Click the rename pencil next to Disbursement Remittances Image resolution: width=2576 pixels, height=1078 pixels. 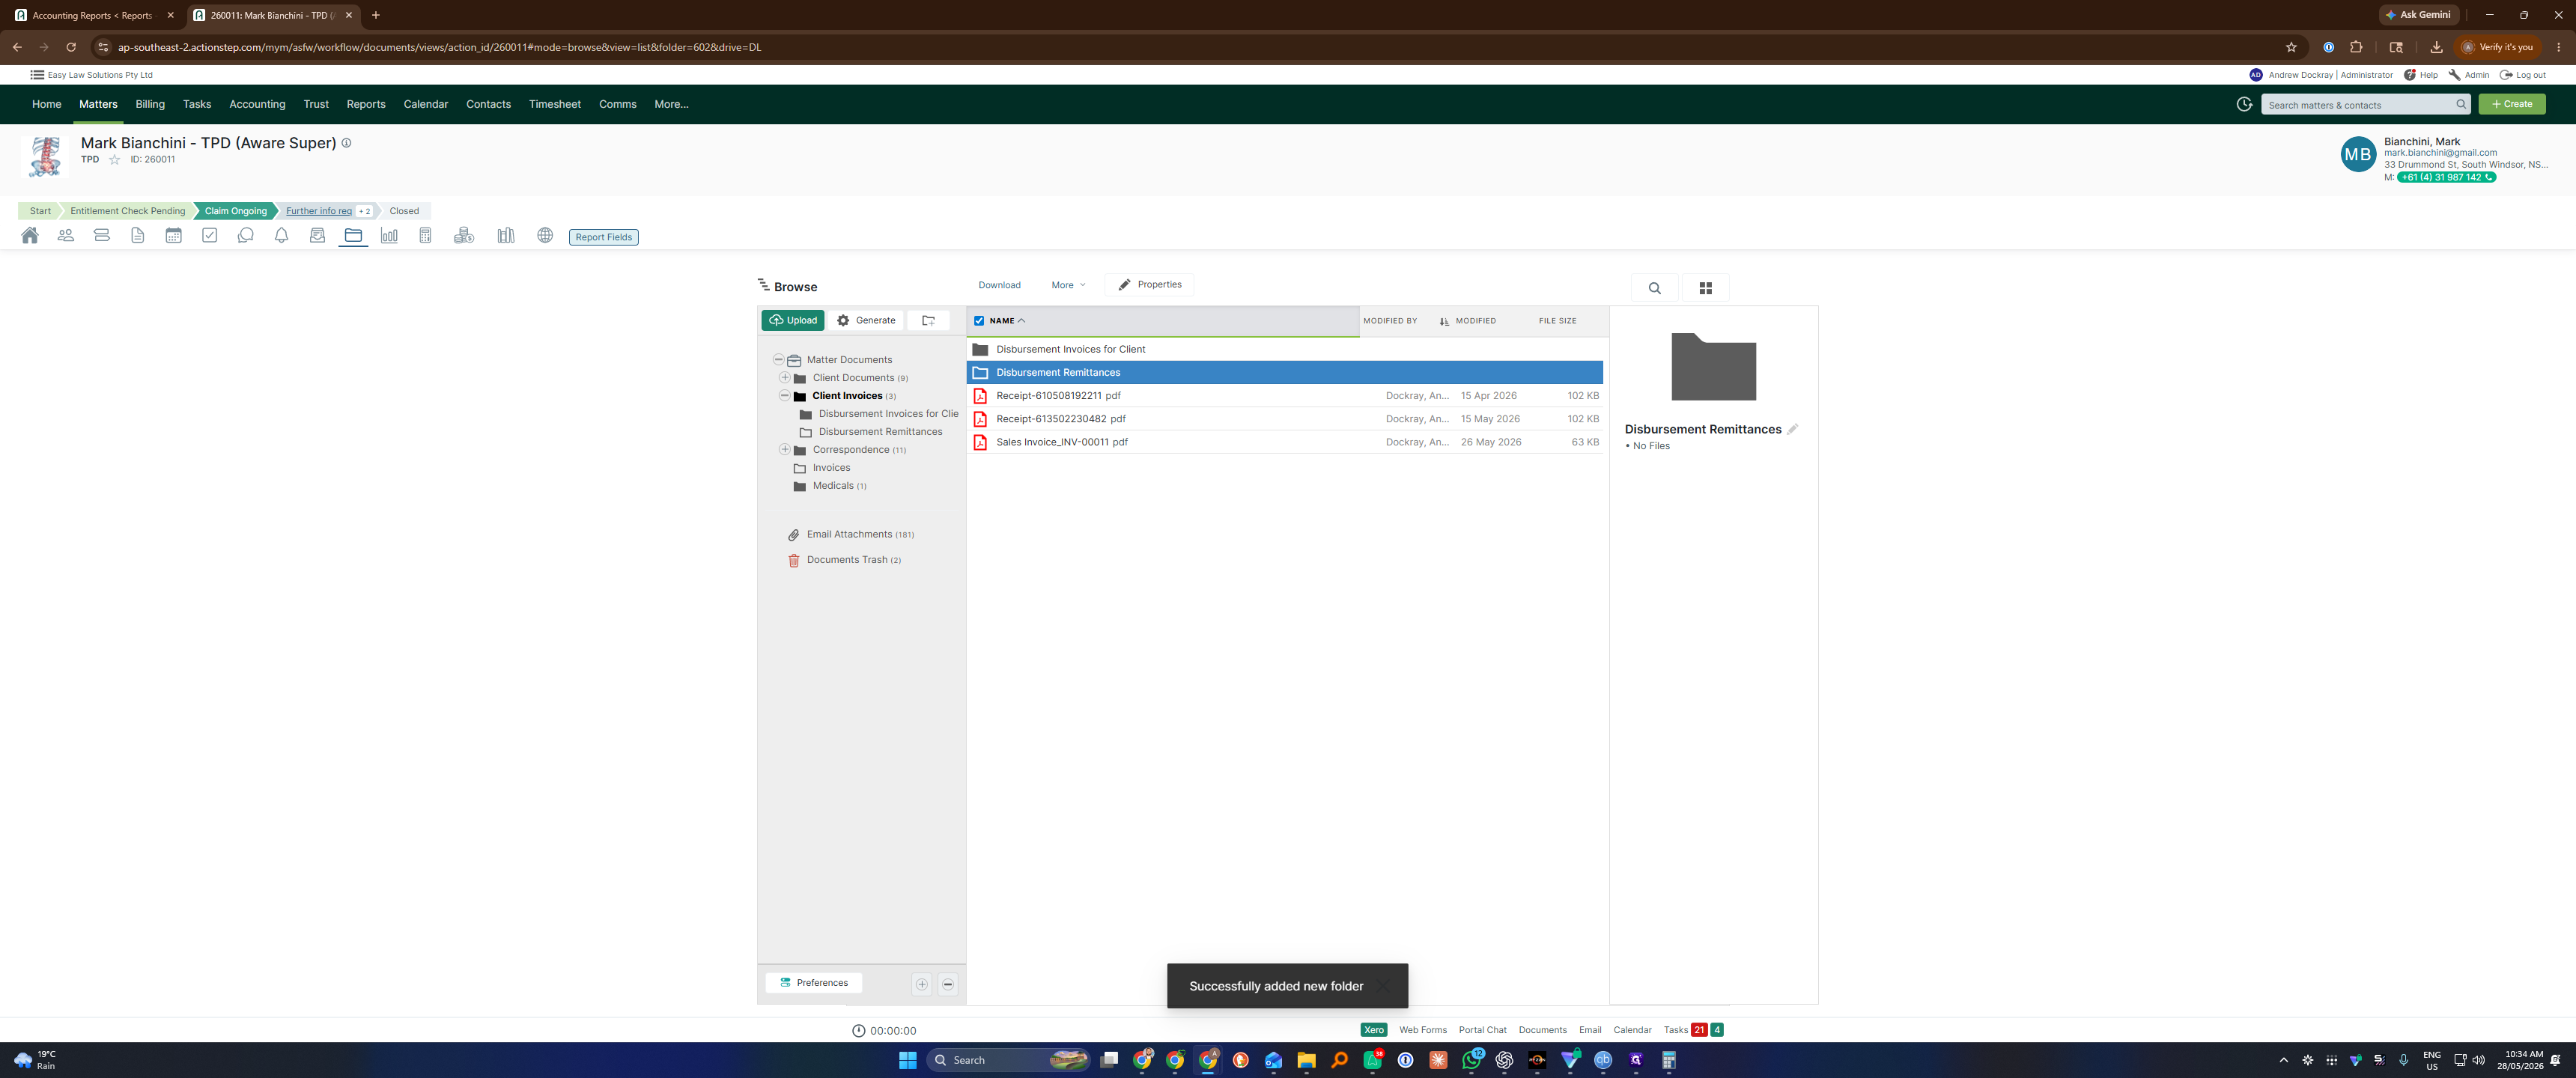[1793, 429]
